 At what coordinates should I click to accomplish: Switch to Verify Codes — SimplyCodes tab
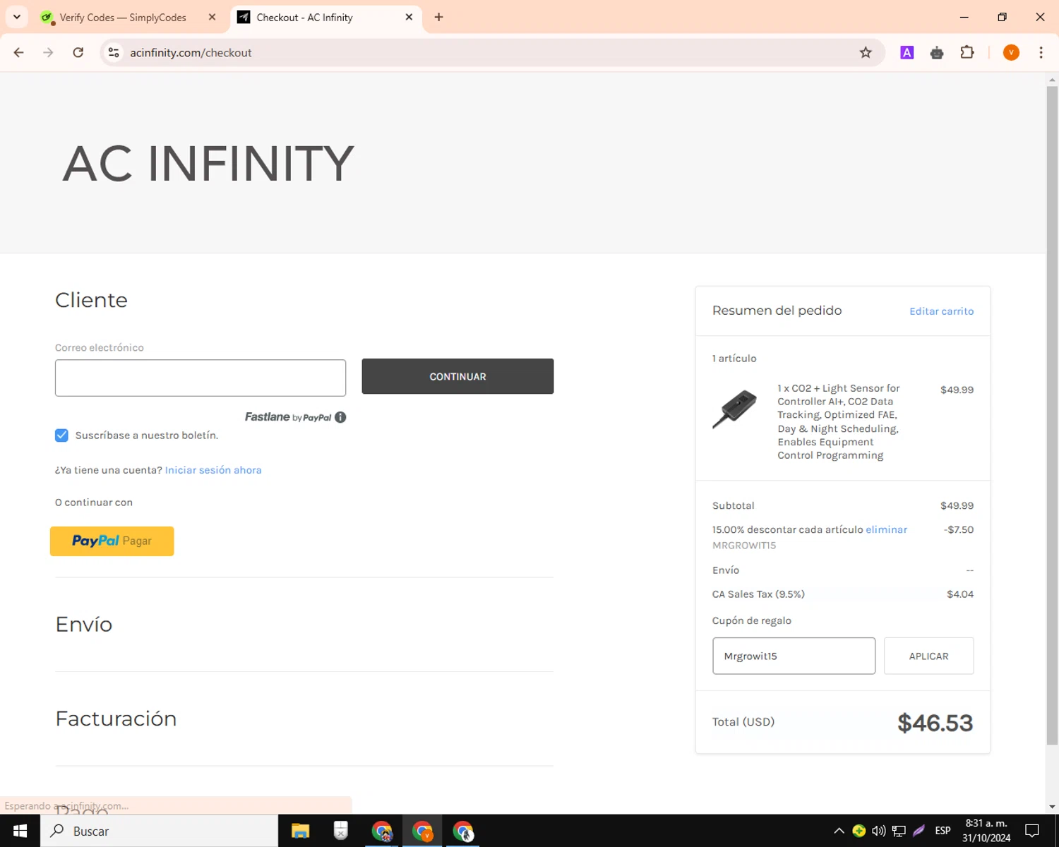(122, 17)
